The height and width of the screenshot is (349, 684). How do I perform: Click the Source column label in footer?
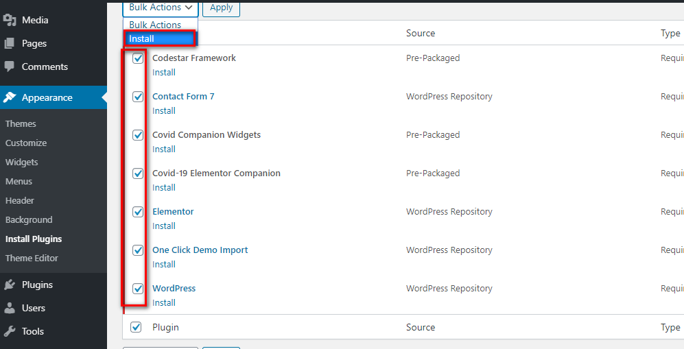pos(421,327)
